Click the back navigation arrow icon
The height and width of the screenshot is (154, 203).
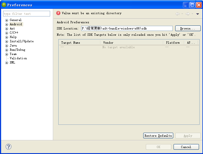(178, 14)
